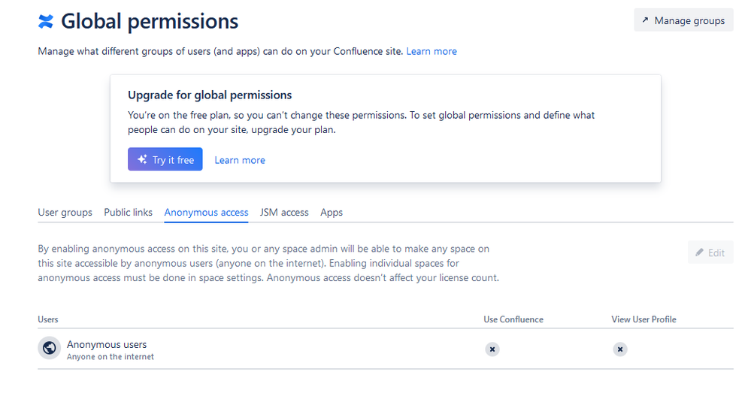Click the Upgrade for global permissions title
Image resolution: width=751 pixels, height=393 pixels.
tap(210, 95)
